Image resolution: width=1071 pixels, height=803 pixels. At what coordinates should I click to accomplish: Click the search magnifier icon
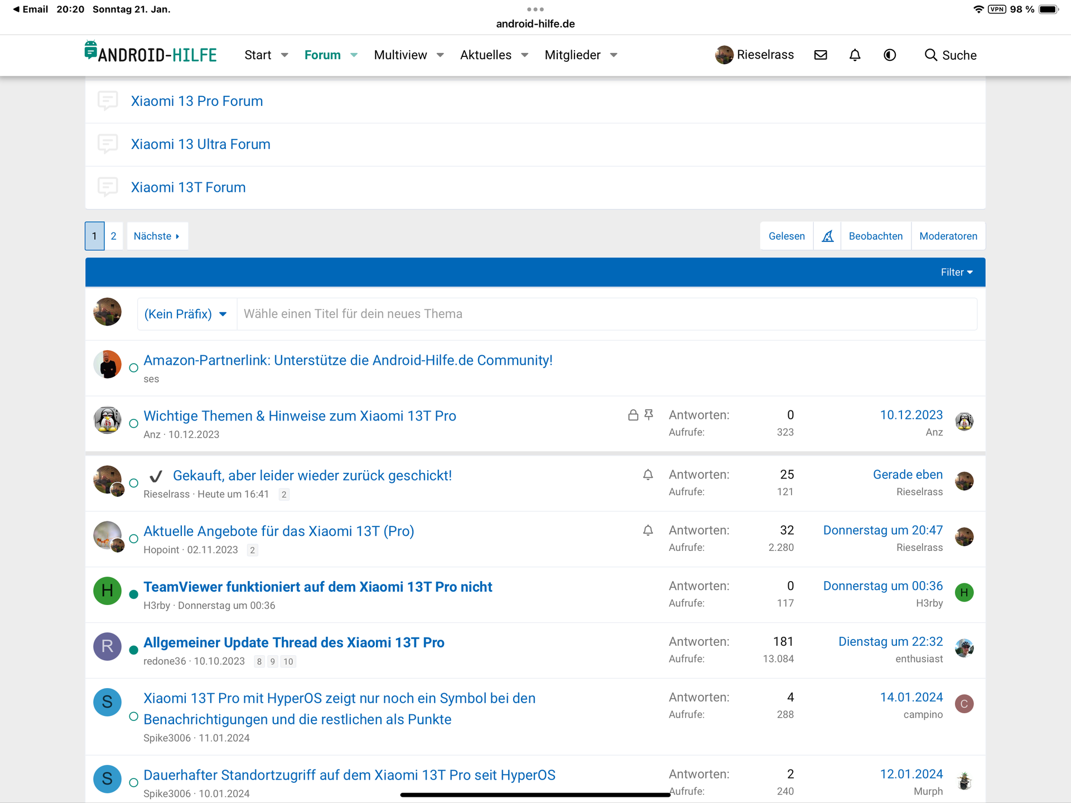930,55
